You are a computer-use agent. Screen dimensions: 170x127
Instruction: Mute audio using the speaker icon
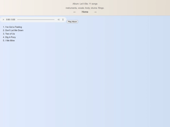point(59,19)
